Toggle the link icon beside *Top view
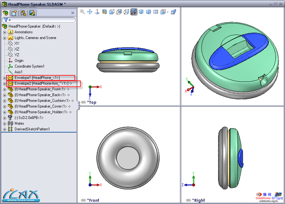Image resolution: width=285 pixels, height=204 pixels. click(x=83, y=102)
